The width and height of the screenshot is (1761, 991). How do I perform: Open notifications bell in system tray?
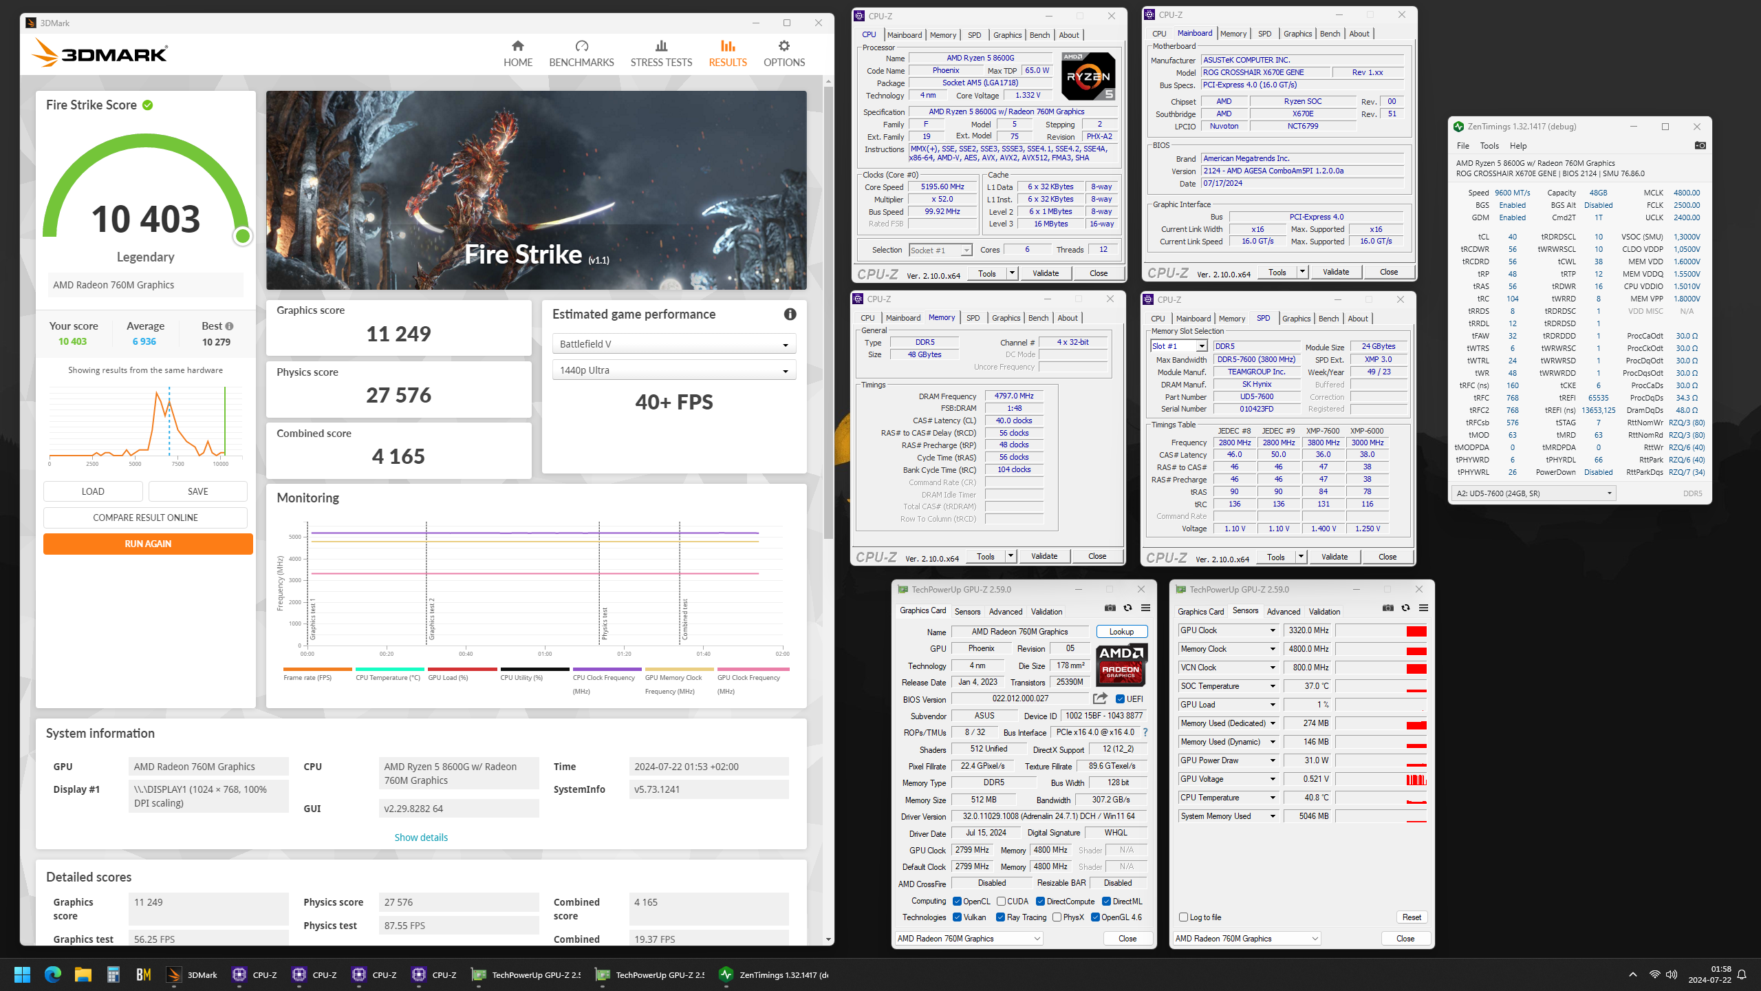click(x=1742, y=974)
